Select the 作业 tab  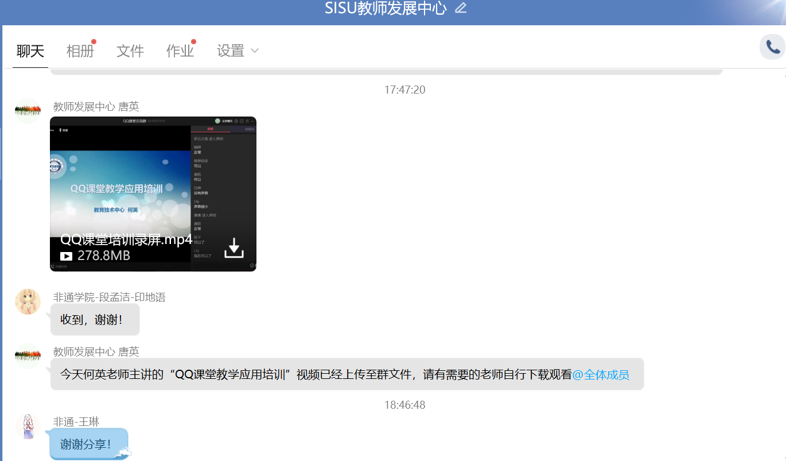click(180, 51)
